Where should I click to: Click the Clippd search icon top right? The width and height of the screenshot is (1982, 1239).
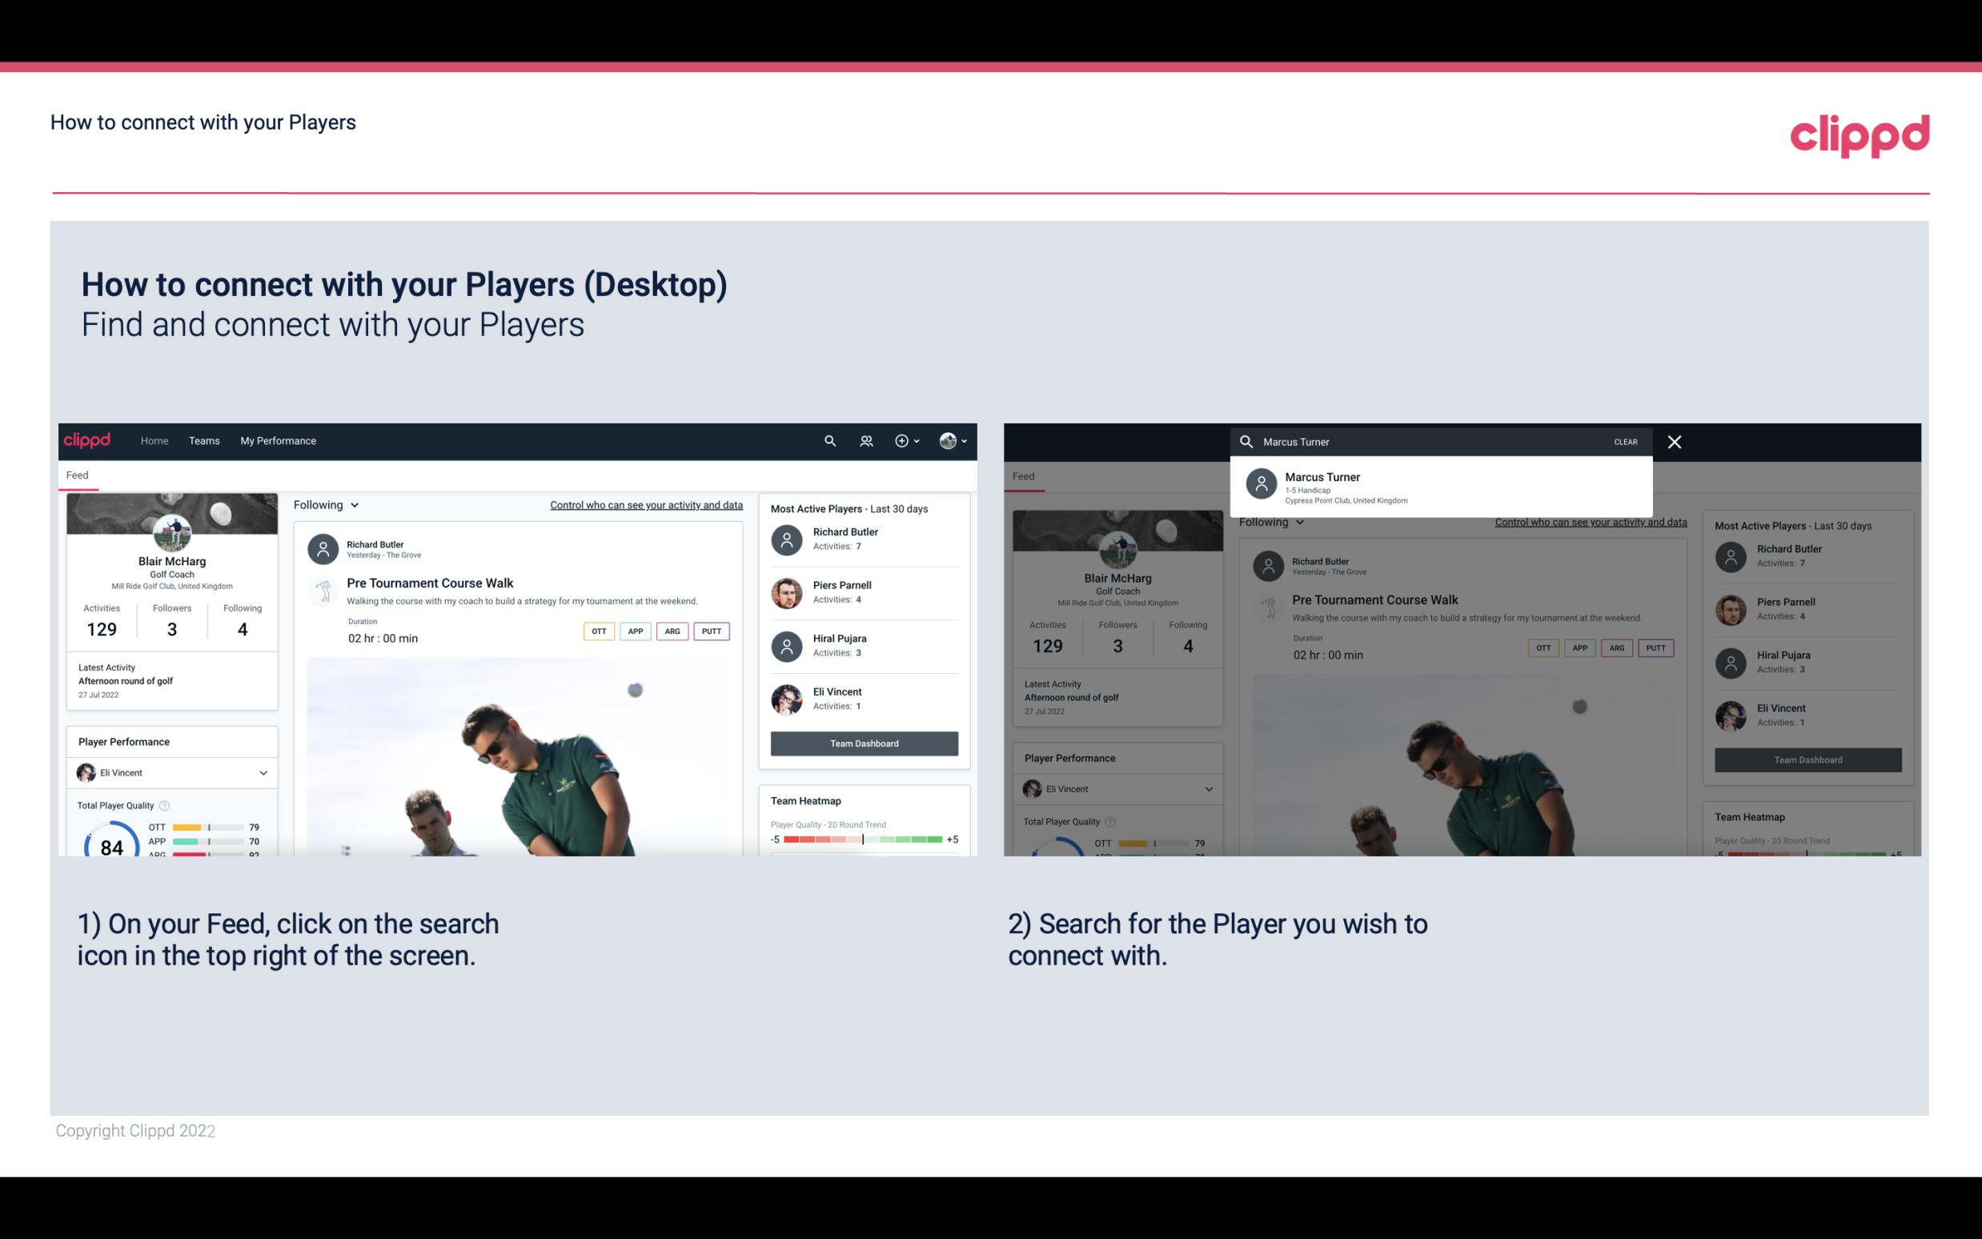click(828, 439)
